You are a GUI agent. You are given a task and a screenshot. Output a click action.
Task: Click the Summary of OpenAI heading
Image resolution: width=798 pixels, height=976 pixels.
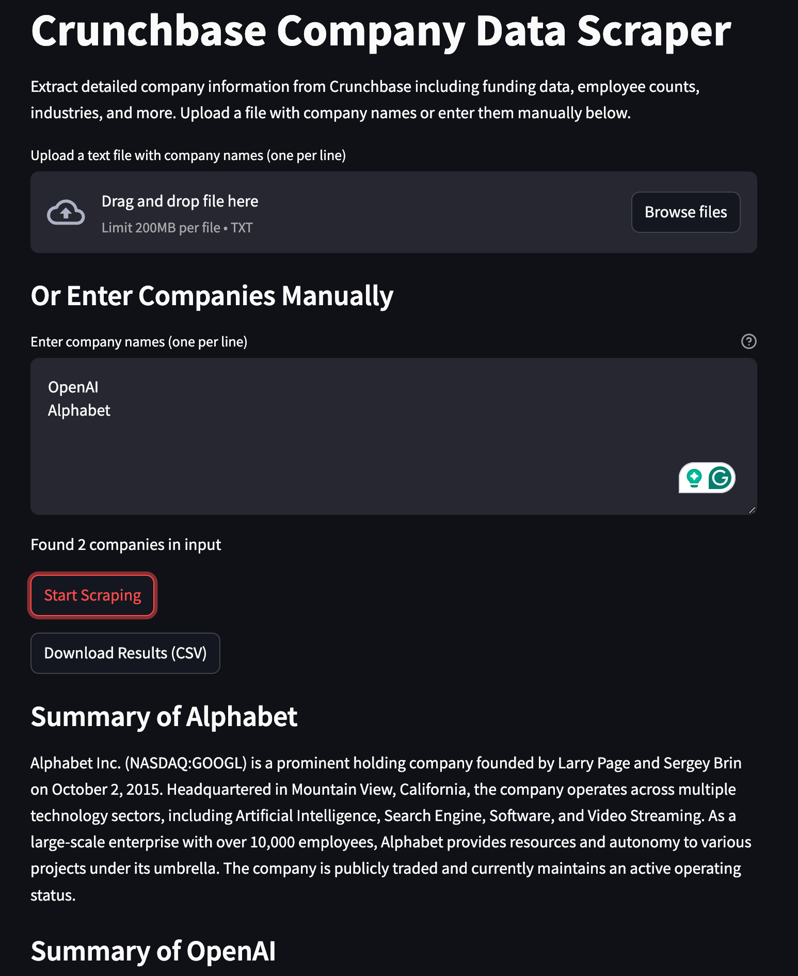[x=153, y=950]
